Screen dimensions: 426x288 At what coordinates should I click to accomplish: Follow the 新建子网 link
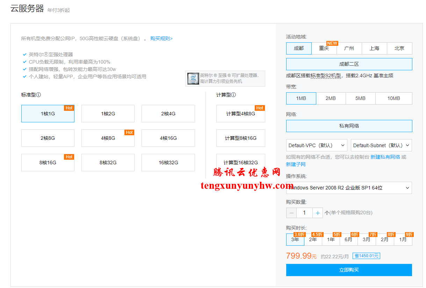296,164
